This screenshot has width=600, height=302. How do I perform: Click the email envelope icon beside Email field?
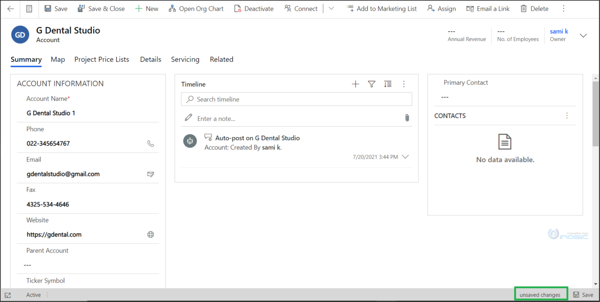(150, 174)
